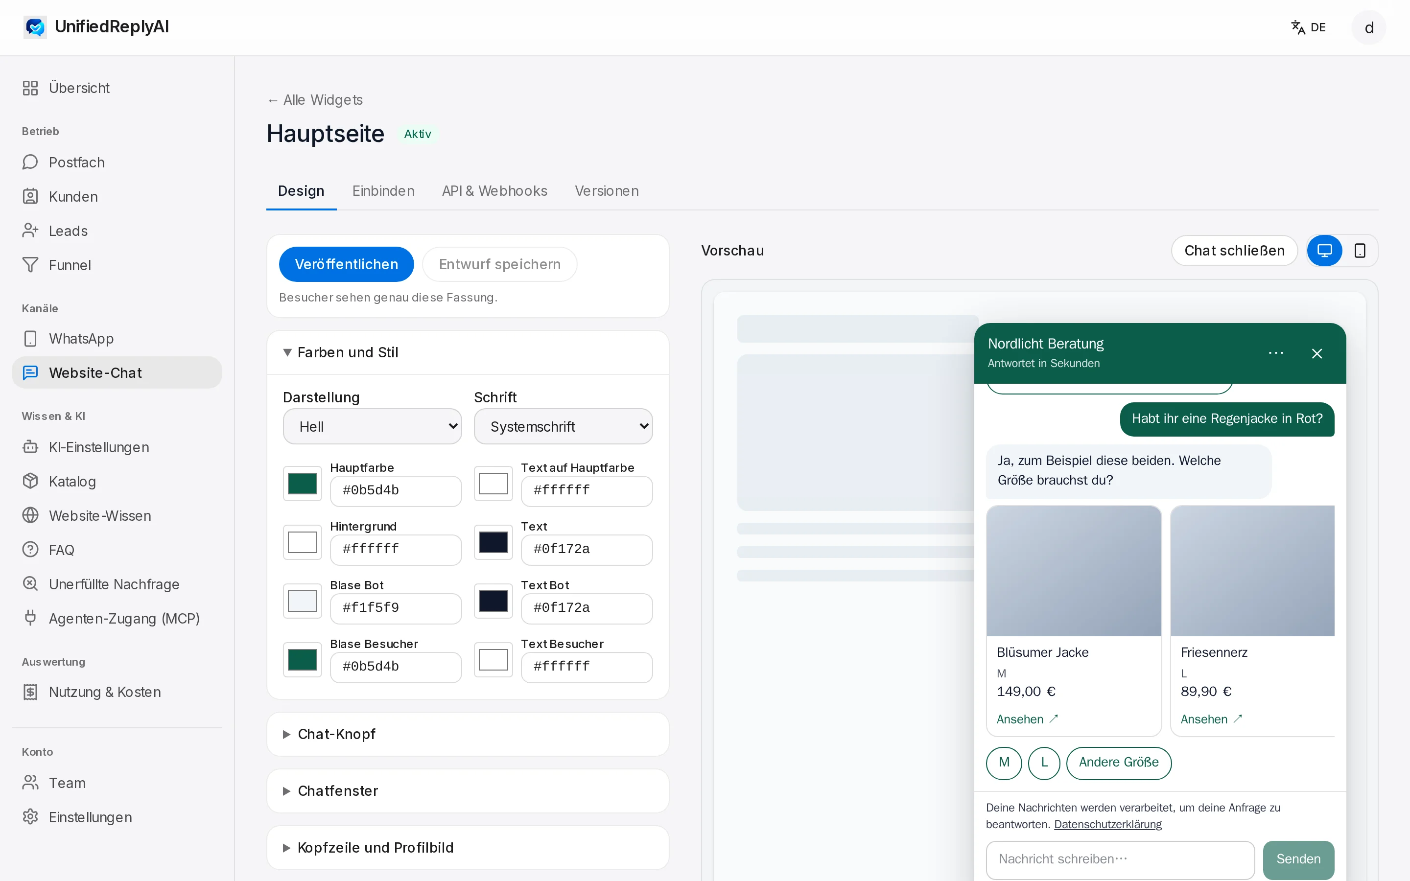Open Nutzung & Kosten
The width and height of the screenshot is (1410, 881).
tap(117, 692)
